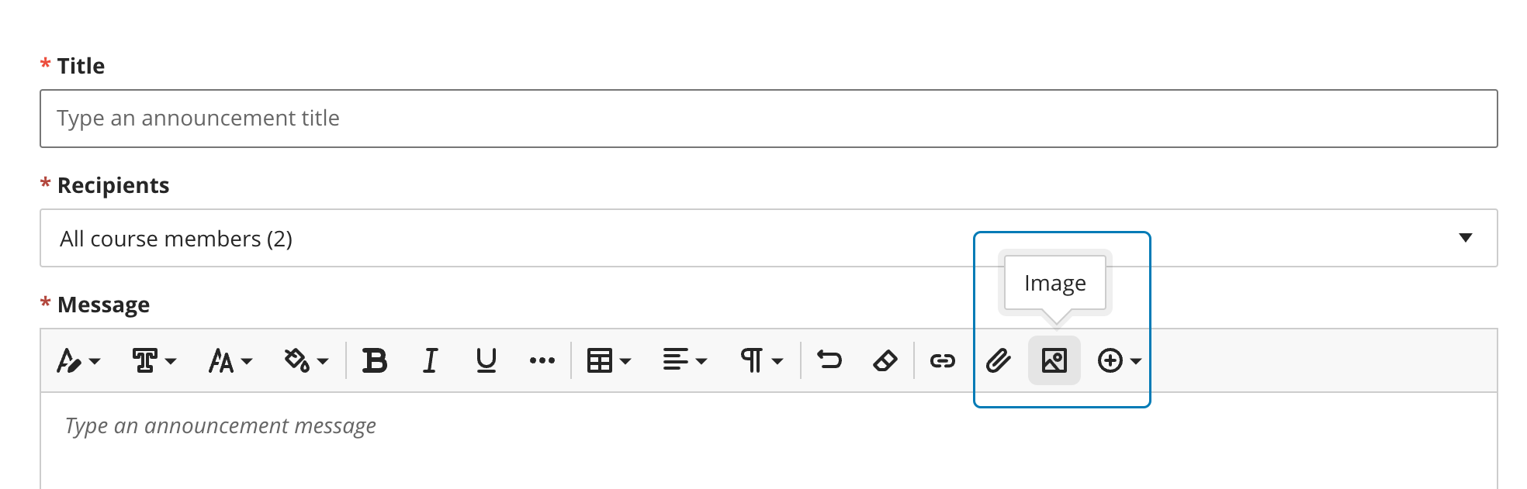Click the announcement title input field

(x=768, y=119)
